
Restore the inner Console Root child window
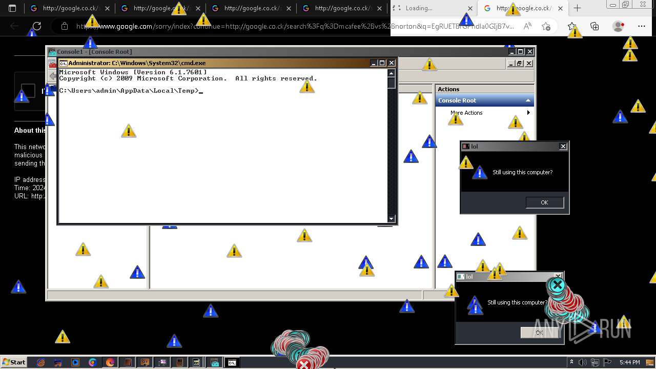520,64
